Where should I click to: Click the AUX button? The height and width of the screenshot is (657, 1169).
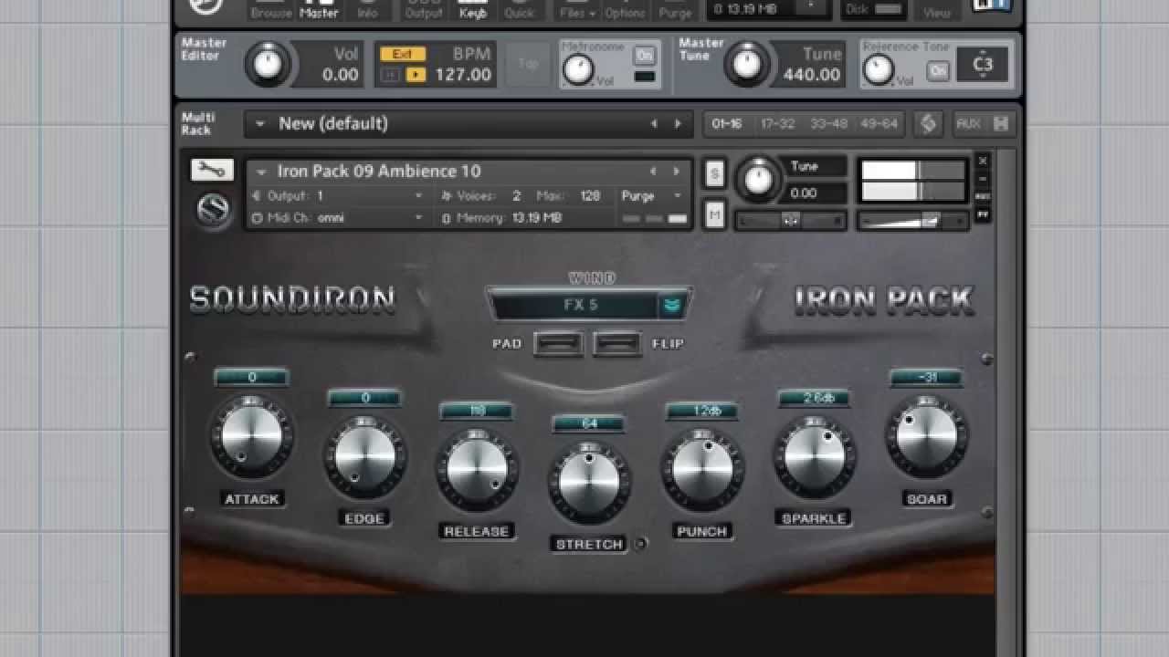point(968,123)
